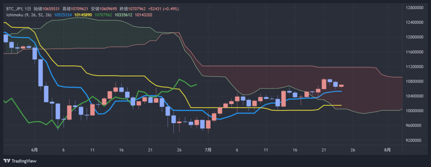
Task: Click the green Ichimoku value 10707962
Action: tap(104, 15)
